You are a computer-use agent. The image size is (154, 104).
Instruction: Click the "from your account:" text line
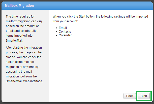coord(65,21)
